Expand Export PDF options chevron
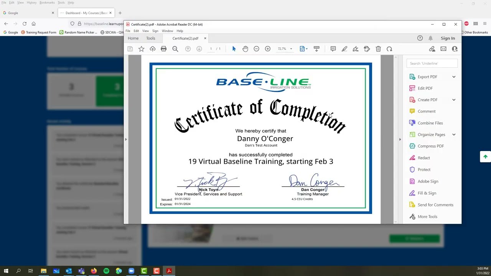 (x=454, y=77)
